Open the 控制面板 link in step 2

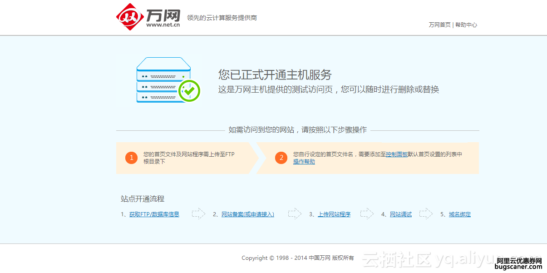(397, 154)
